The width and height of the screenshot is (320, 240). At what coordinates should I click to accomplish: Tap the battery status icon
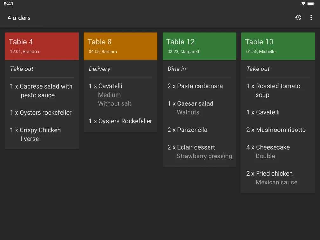[x=311, y=4]
